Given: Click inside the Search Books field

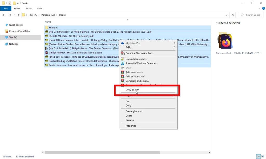Looking at the screenshot, I should pyautogui.click(x=251, y=15).
